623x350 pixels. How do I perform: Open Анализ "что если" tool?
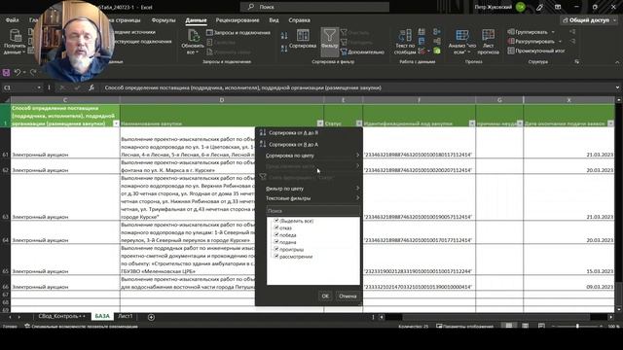[x=462, y=42]
